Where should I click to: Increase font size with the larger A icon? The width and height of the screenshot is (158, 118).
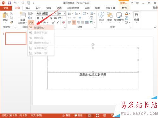pyautogui.click(x=53, y=22)
